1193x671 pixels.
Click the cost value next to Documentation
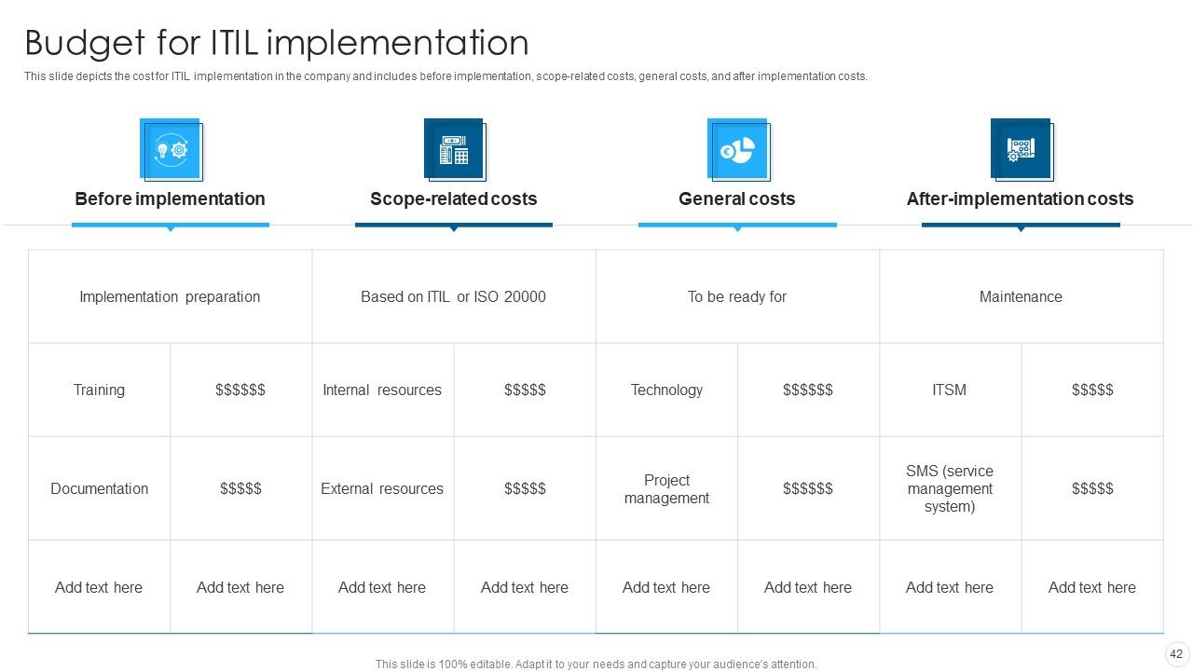[x=240, y=488]
